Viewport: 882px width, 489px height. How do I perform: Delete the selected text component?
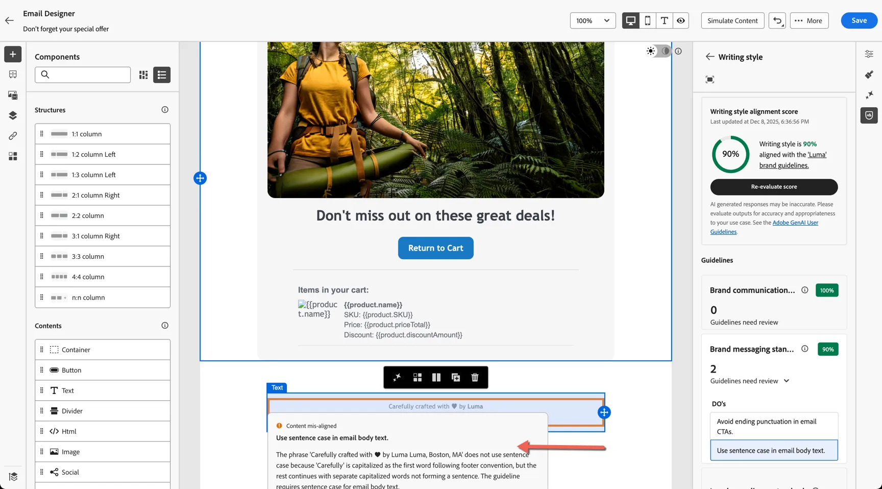click(x=475, y=377)
